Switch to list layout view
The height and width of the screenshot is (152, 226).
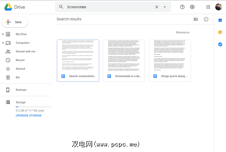[x=196, y=19]
